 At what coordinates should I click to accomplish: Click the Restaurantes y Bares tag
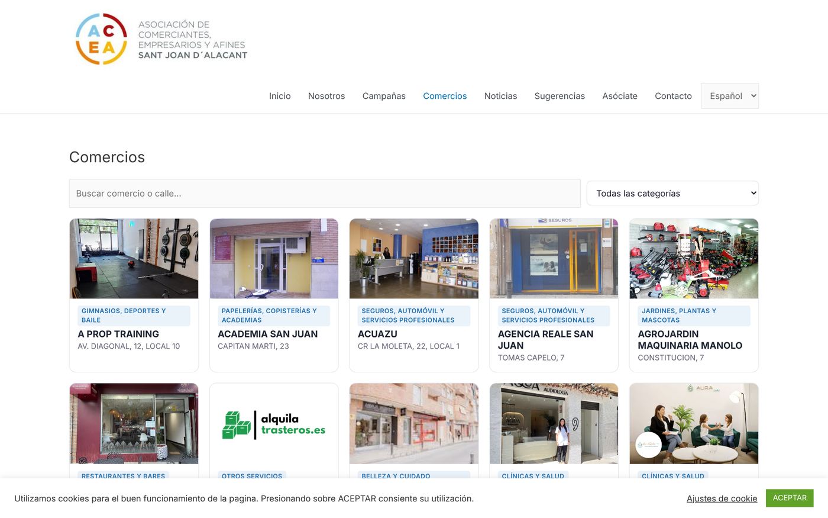(123, 475)
